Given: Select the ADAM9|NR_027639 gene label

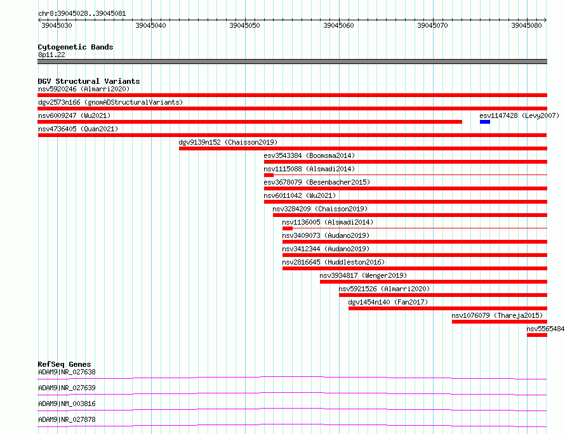Looking at the screenshot, I should [x=67, y=388].
